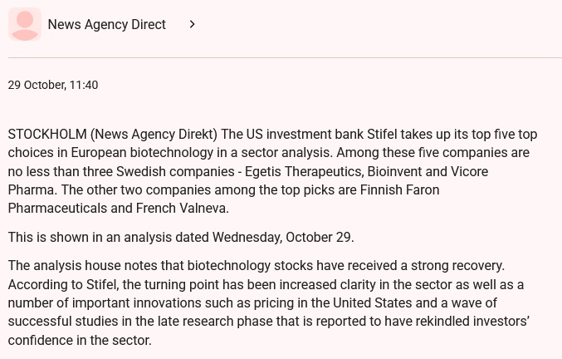The height and width of the screenshot is (359, 562).
Task: Click the 29 October, 11:40 timestamp
Action: 53,85
